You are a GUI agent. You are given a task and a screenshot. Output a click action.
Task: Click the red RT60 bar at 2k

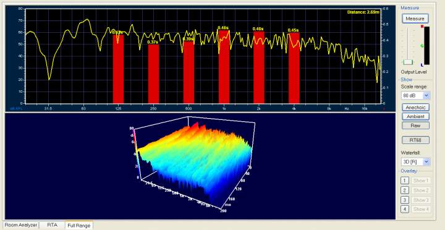pyautogui.click(x=259, y=67)
